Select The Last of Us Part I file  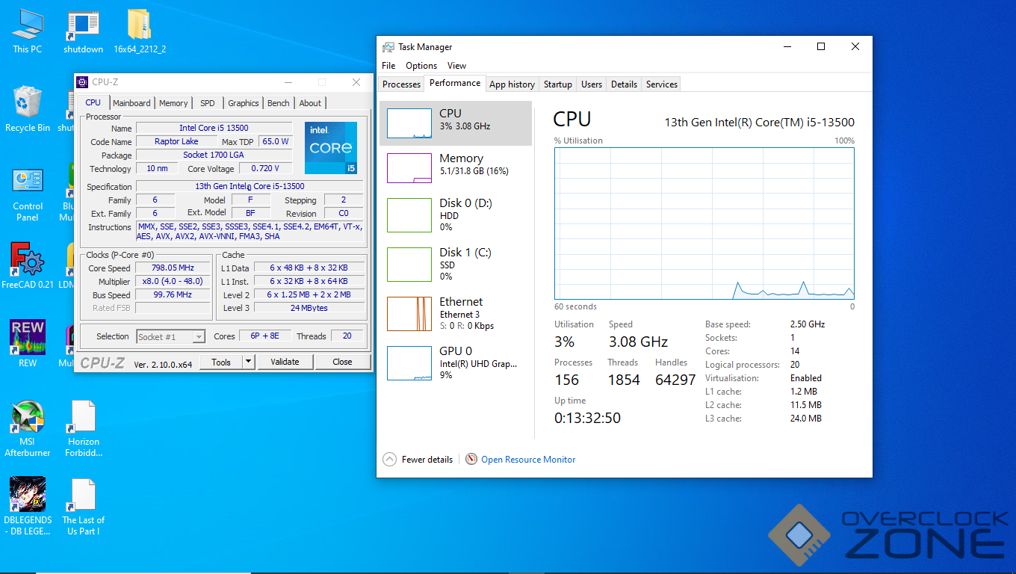pos(84,507)
